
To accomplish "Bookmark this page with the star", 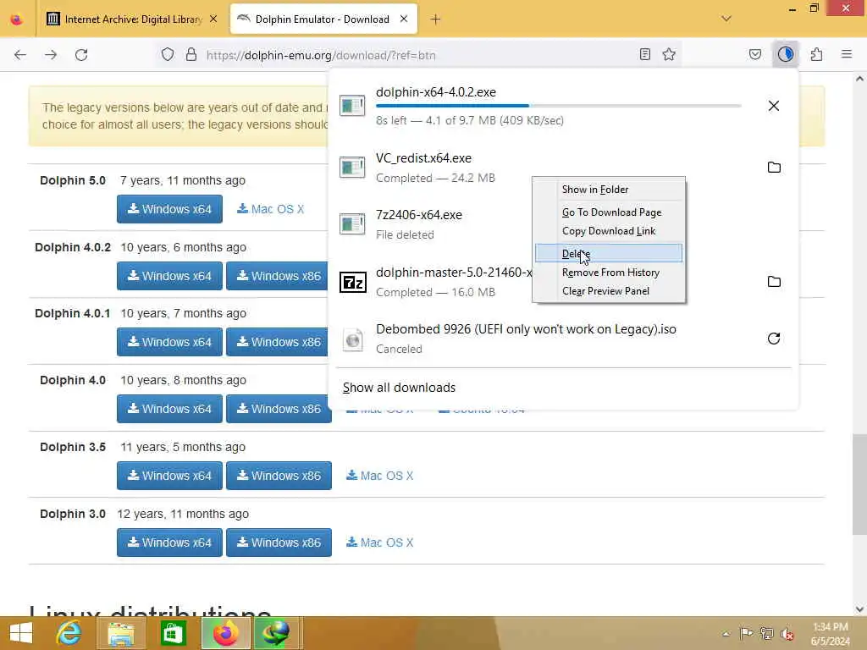I will [x=669, y=54].
